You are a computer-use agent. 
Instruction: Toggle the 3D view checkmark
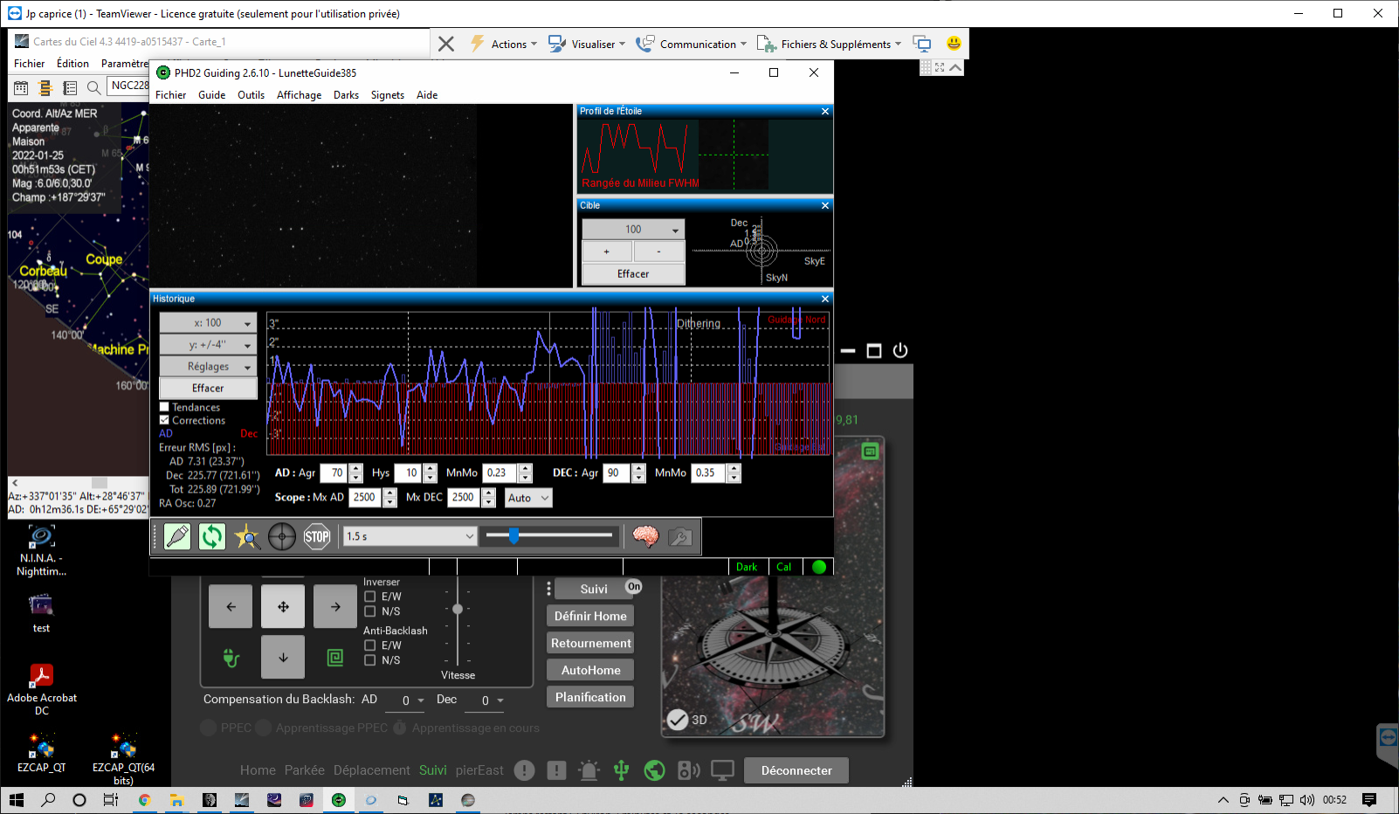point(678,720)
